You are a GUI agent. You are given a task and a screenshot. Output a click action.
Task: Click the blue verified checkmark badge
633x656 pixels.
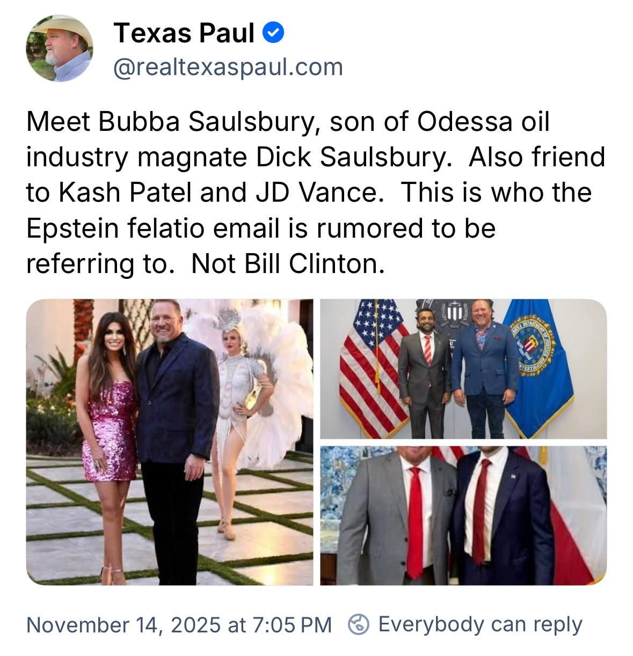point(273,34)
